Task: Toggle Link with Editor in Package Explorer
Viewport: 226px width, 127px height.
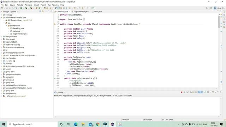Action: pyautogui.click(x=43, y=11)
